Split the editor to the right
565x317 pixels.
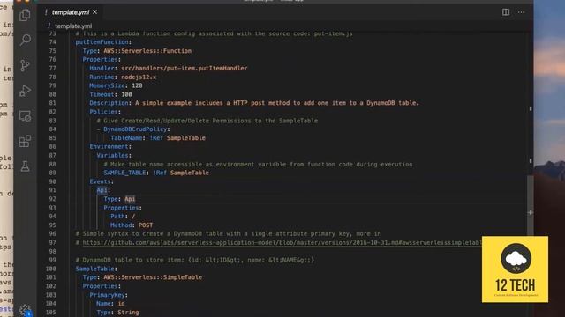[506, 12]
